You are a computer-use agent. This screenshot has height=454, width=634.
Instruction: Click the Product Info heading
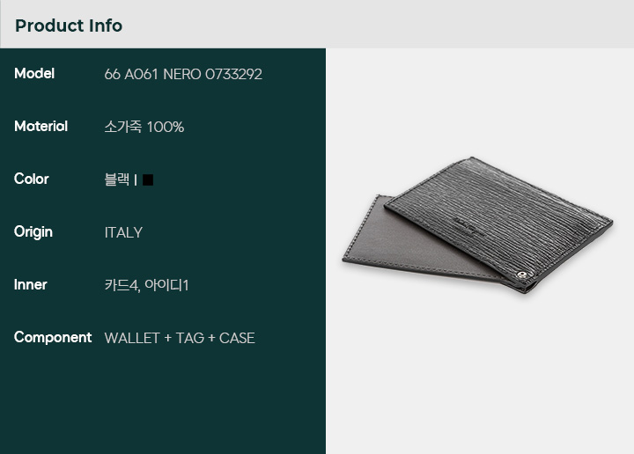tap(69, 26)
